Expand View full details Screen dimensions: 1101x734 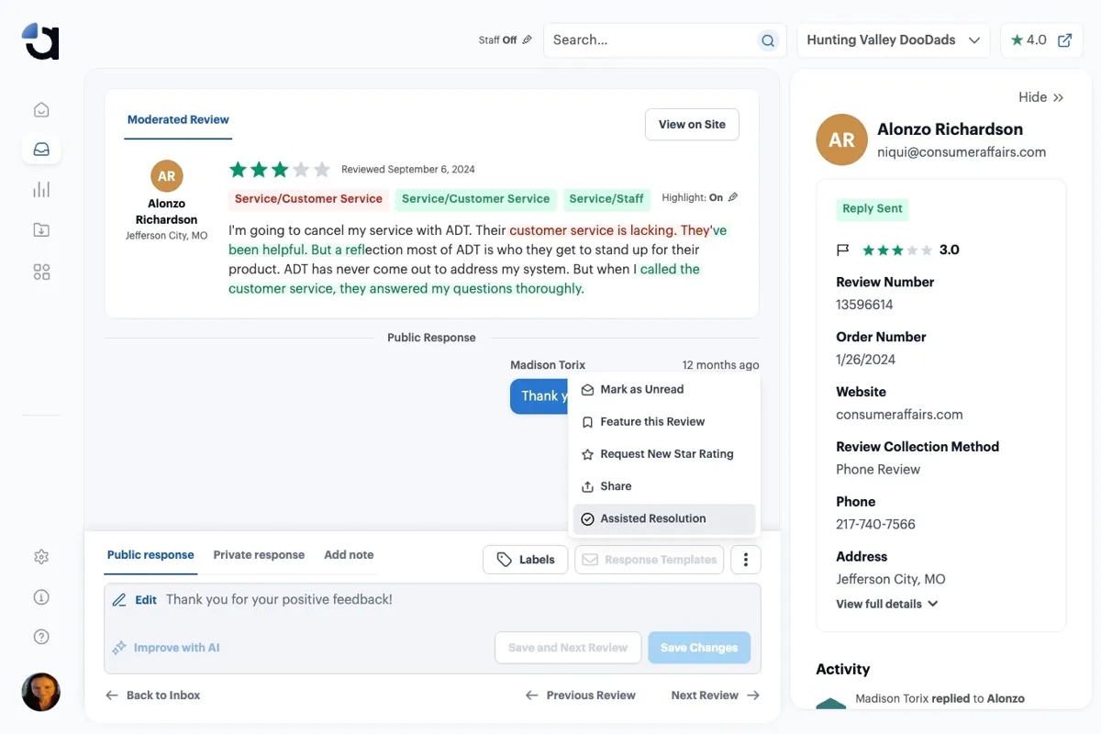(887, 604)
